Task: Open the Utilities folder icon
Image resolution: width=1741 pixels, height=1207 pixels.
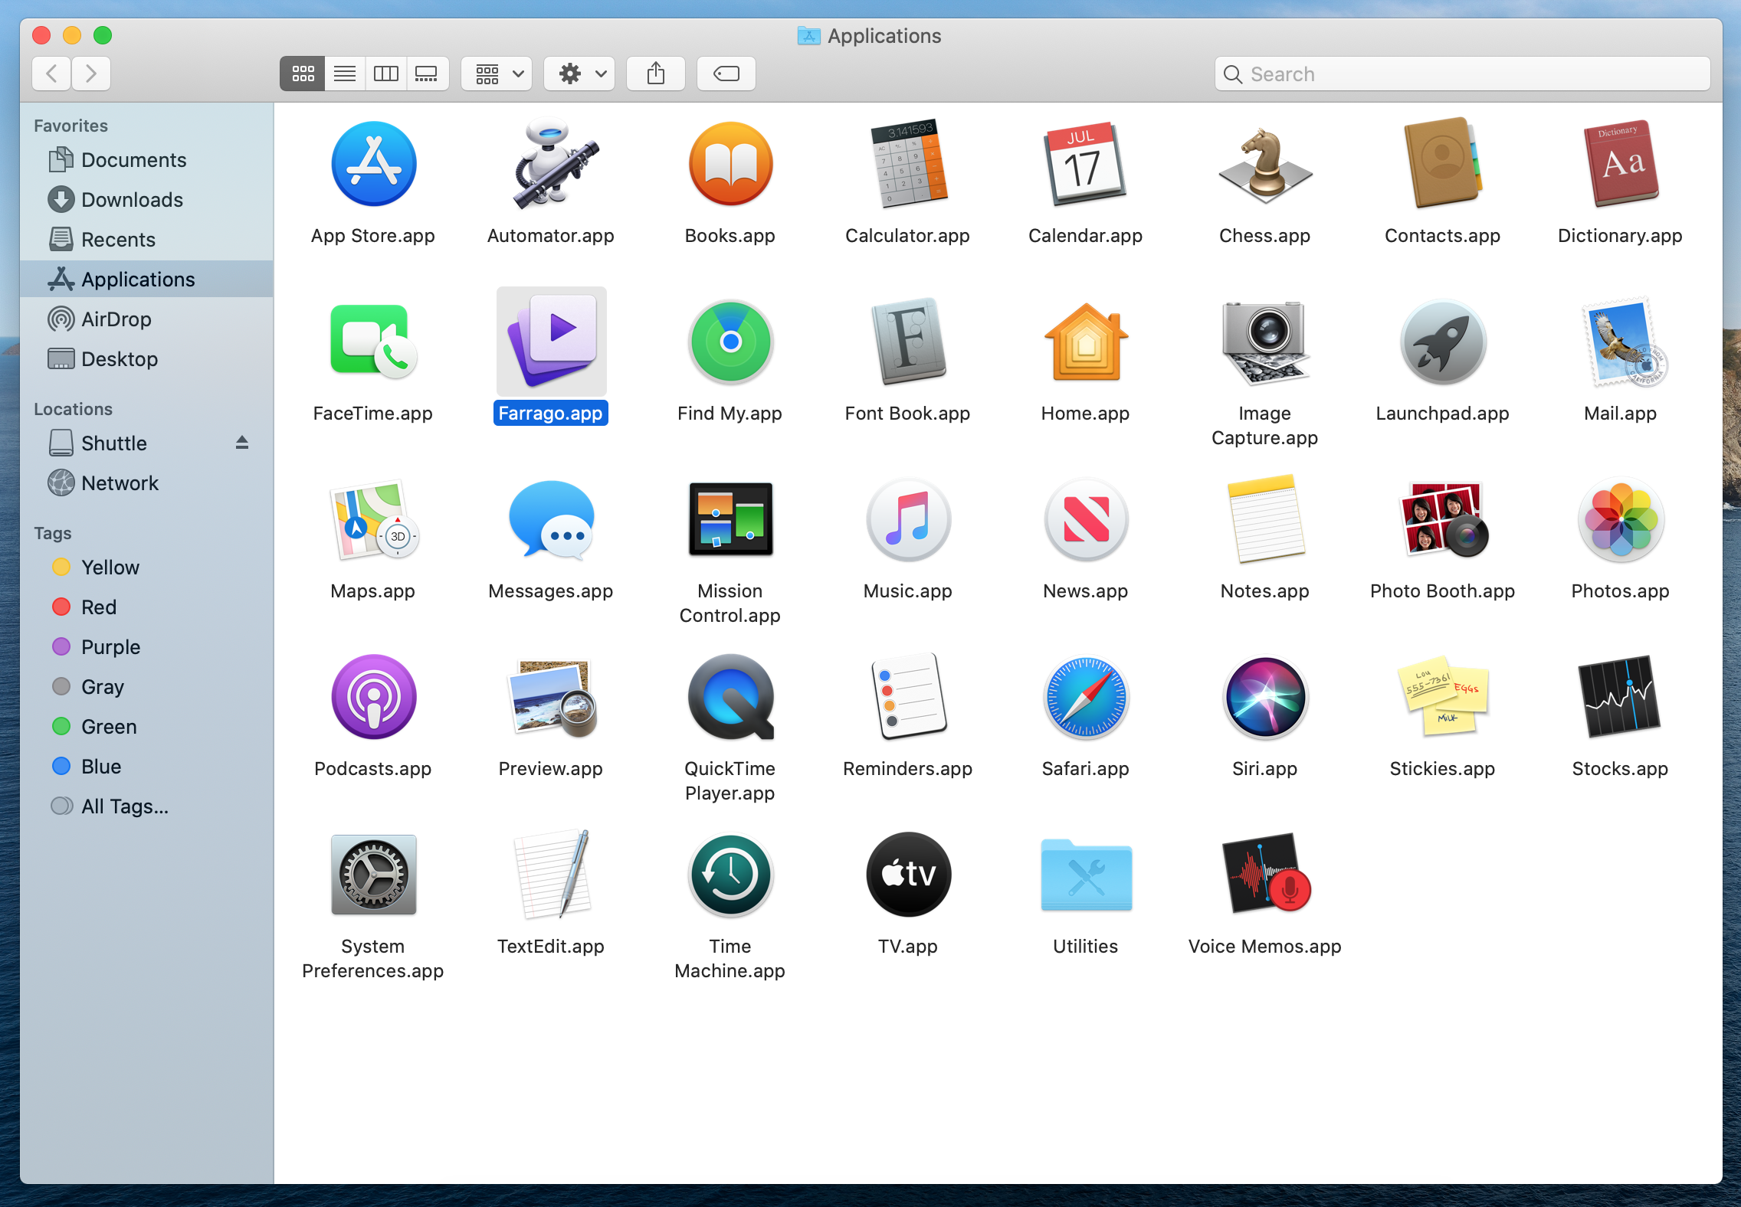Action: [x=1086, y=875]
